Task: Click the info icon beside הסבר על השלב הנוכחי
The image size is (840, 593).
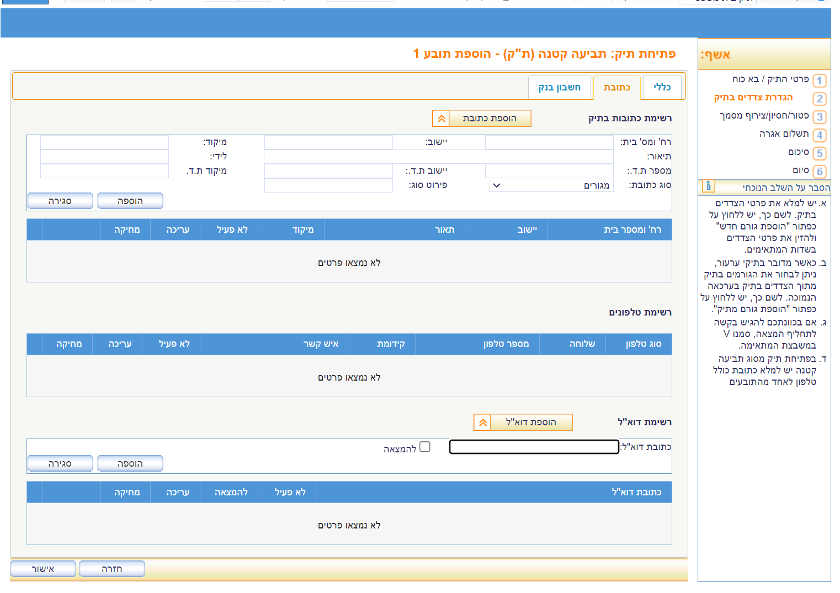Action: pos(709,186)
